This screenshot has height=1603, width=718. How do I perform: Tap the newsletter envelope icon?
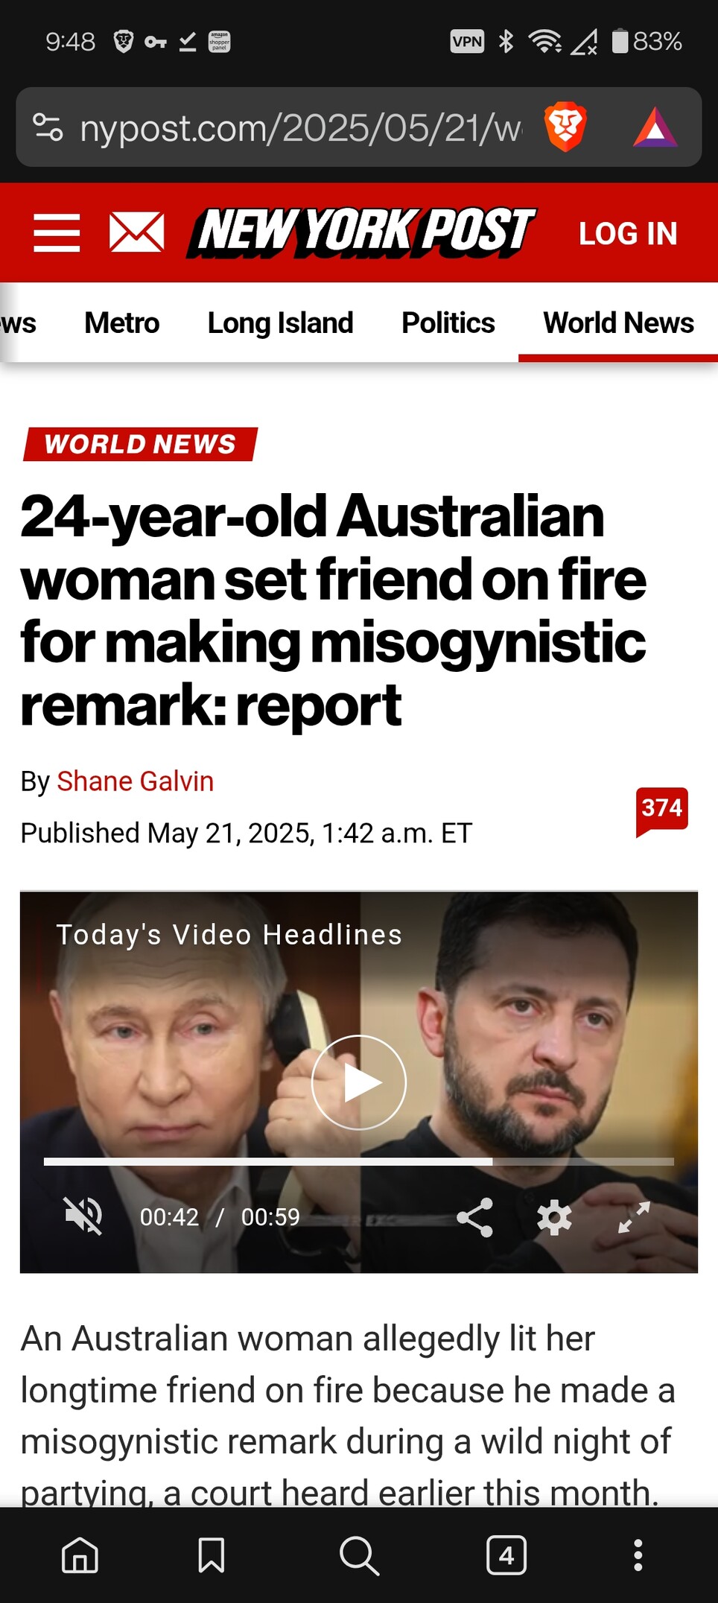[136, 232]
